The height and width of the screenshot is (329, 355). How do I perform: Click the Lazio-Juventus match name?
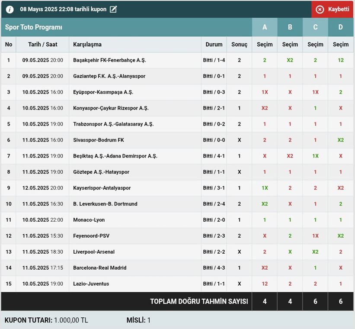[x=91, y=284]
